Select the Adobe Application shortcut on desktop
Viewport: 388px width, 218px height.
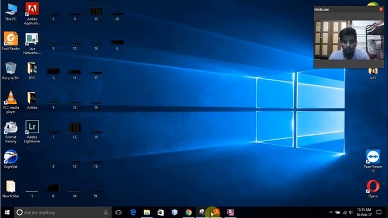coord(32,13)
